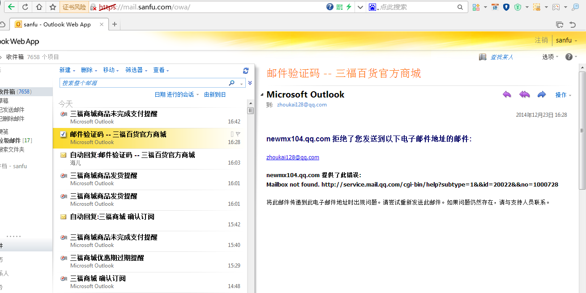The image size is (586, 293).
Task: Open the 查看 view menu
Action: point(161,70)
